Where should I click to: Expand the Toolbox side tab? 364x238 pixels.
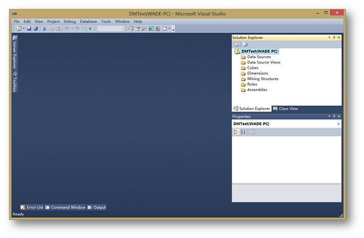[x=15, y=82]
